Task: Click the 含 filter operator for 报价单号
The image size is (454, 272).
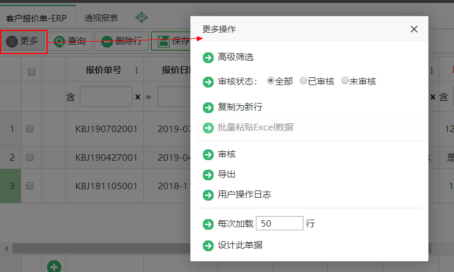Action: click(x=71, y=97)
